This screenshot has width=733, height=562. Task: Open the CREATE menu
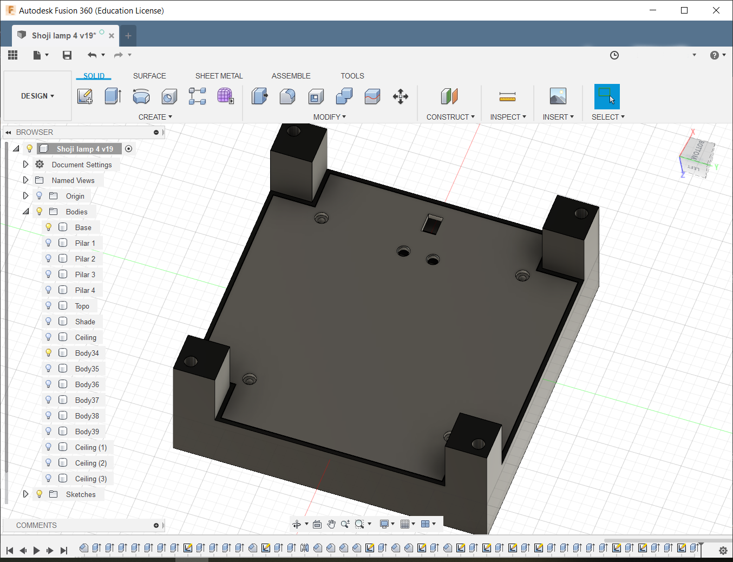pyautogui.click(x=155, y=117)
